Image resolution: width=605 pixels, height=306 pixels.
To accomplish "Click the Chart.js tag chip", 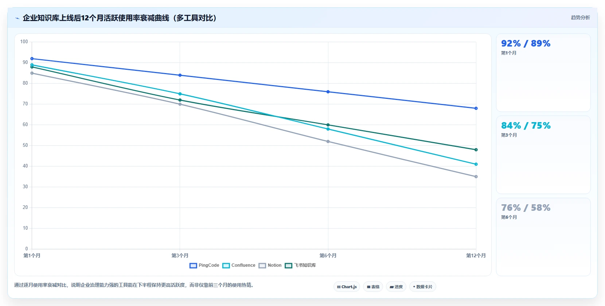I will tap(347, 287).
